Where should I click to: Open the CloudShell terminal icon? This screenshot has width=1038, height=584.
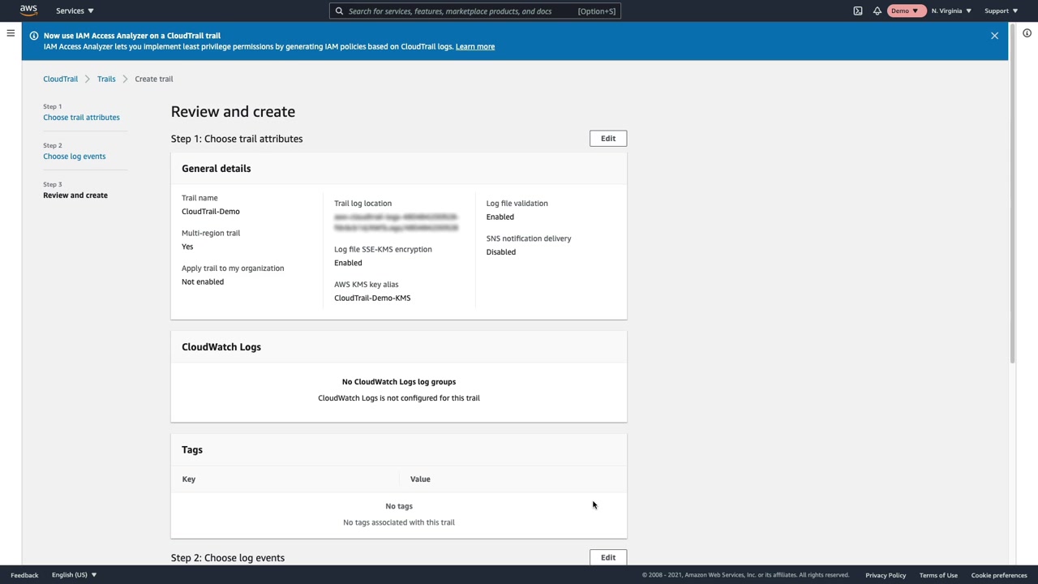point(858,11)
